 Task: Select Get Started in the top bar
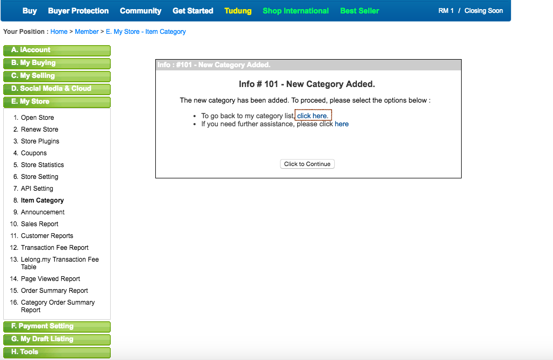(193, 11)
